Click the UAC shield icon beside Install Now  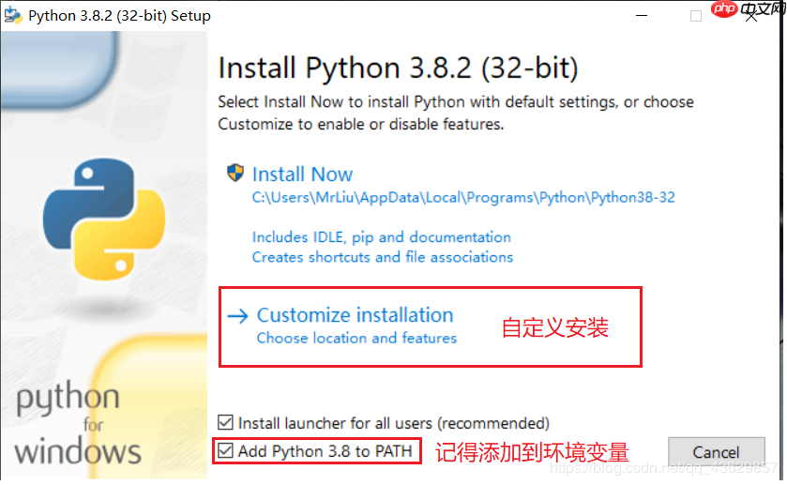[235, 174]
